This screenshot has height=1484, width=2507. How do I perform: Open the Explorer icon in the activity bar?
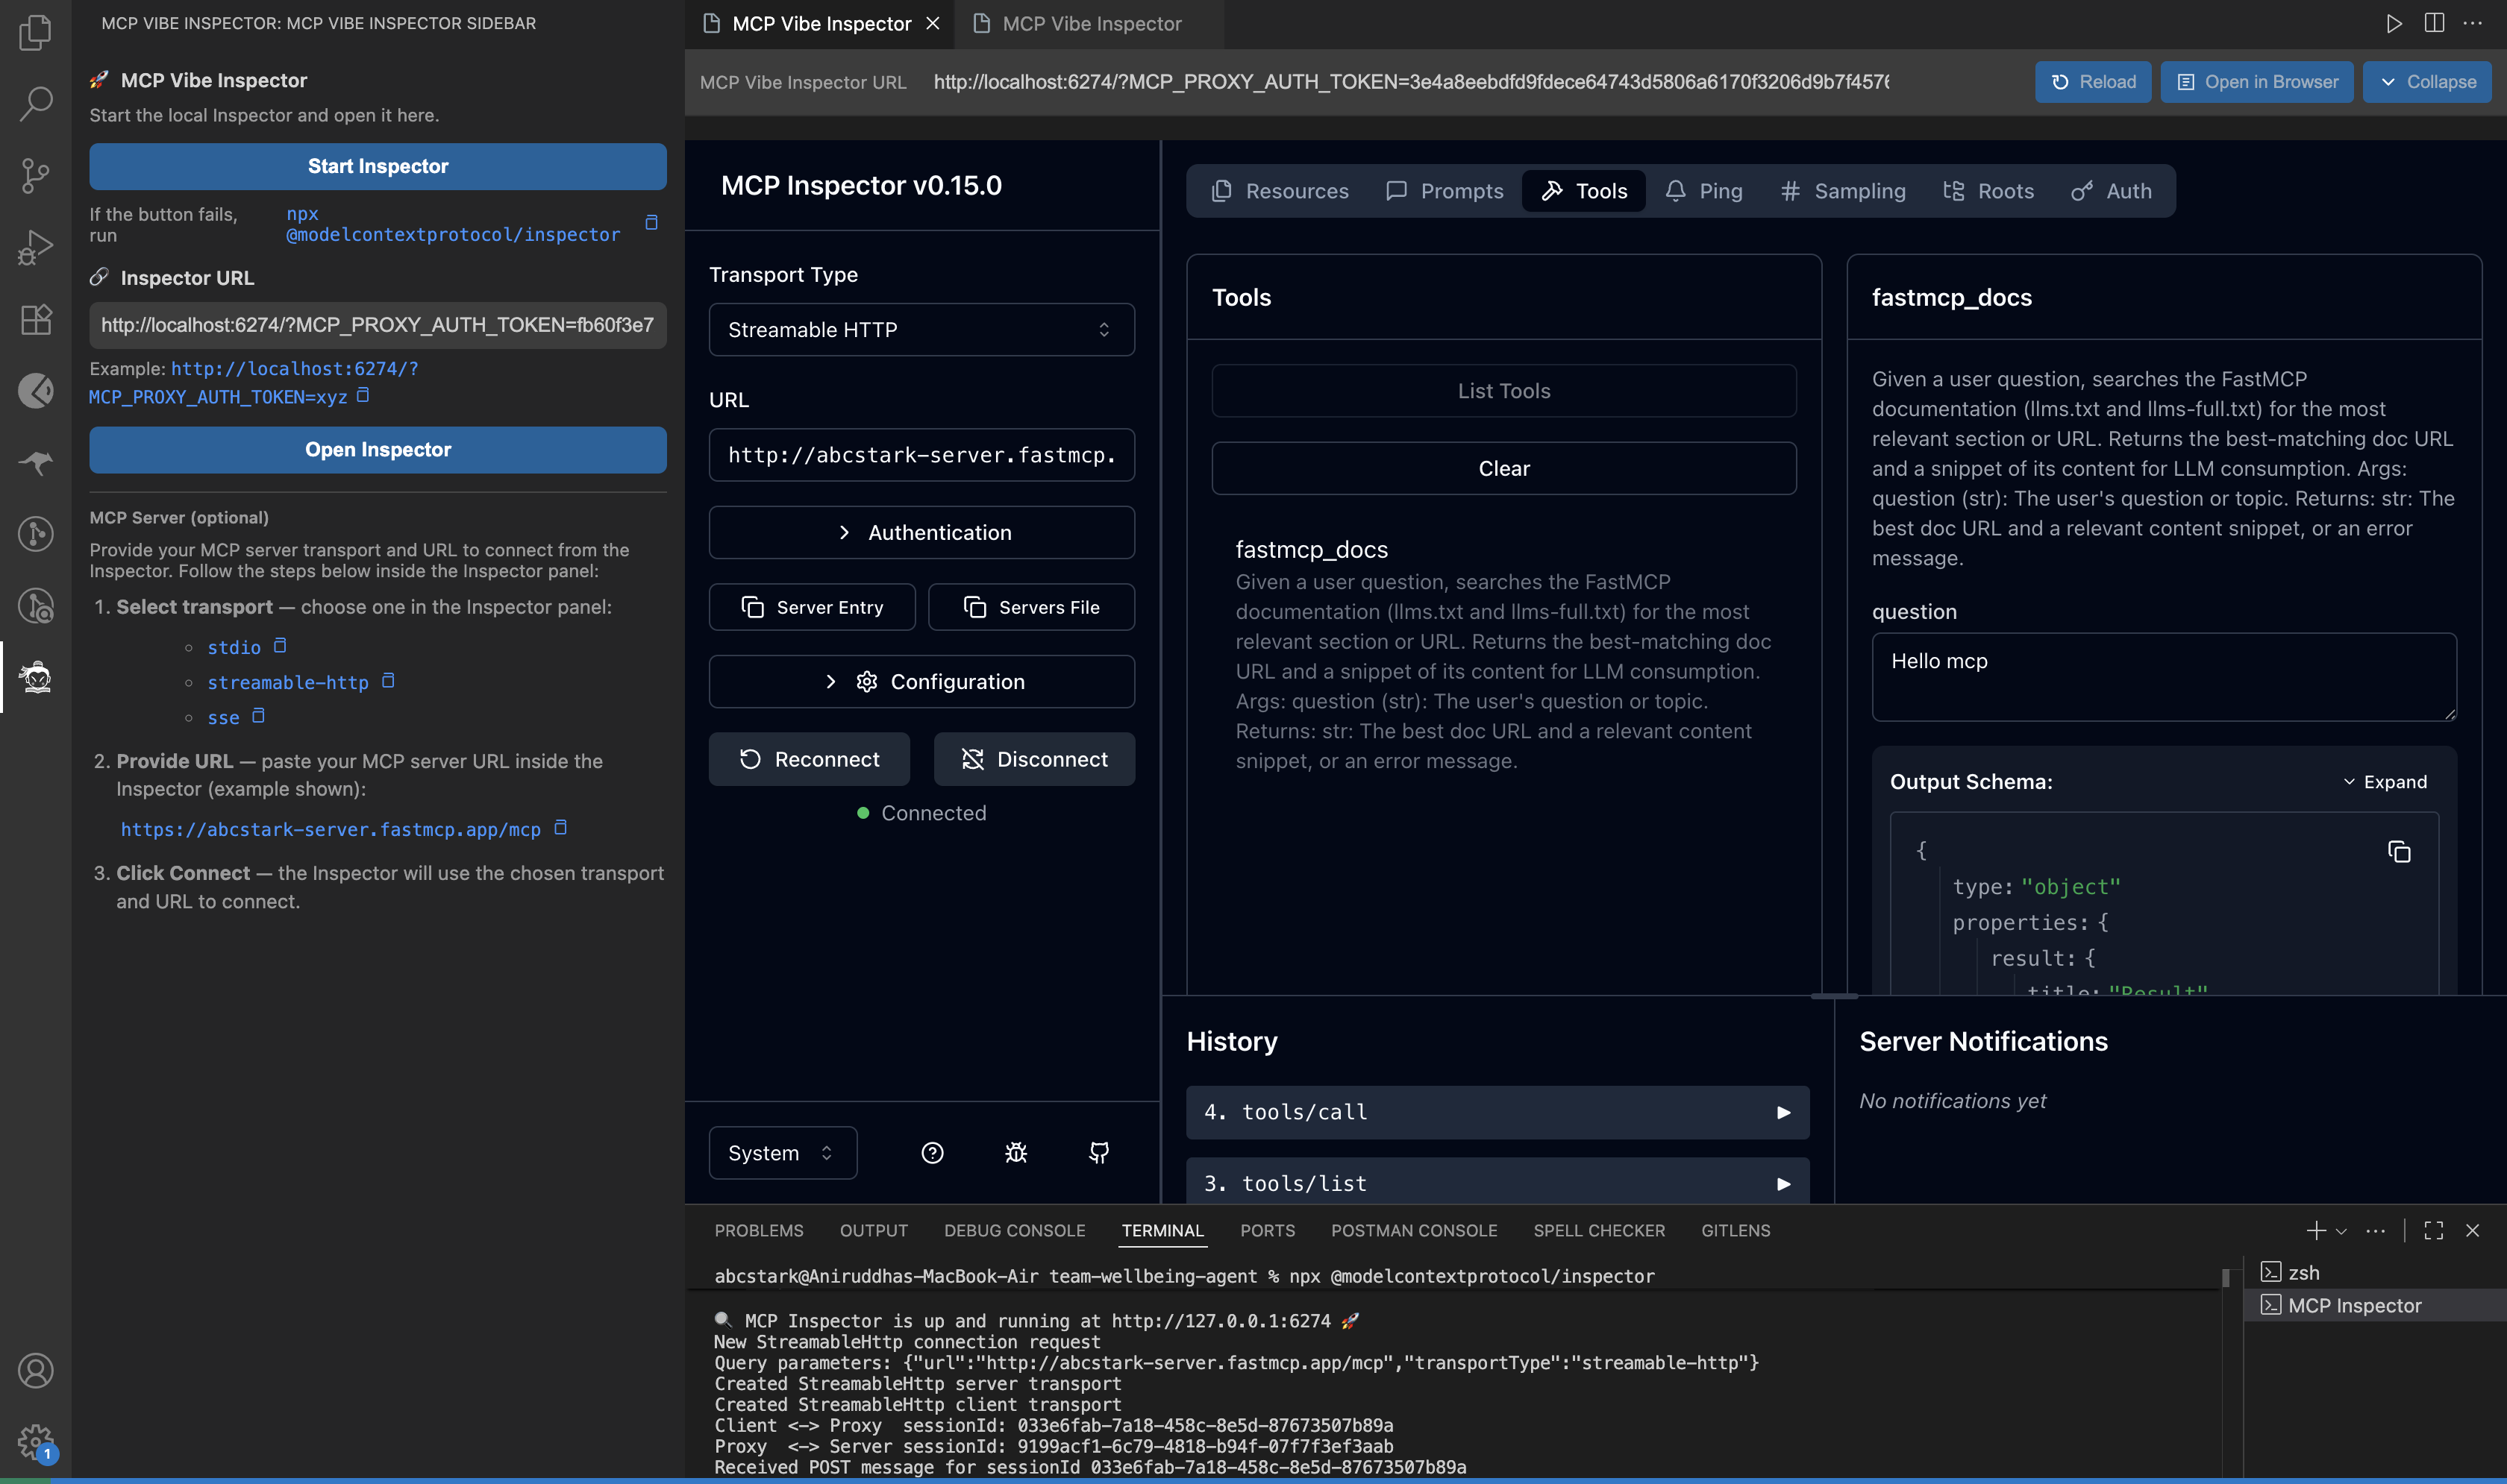[x=35, y=32]
